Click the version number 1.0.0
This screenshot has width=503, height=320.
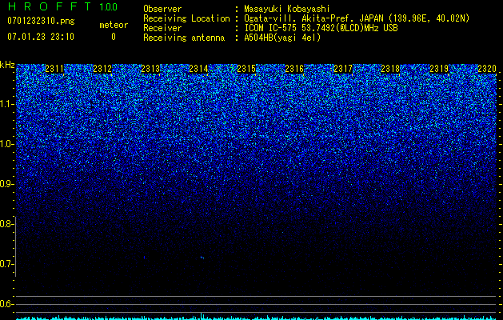click(x=108, y=7)
